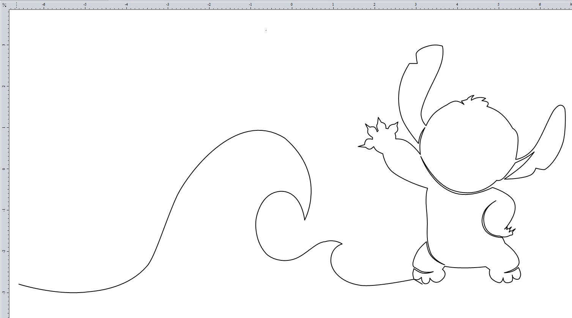Click the 0 mark on horizontal ruler
The image size is (572, 318).
pyautogui.click(x=292, y=5)
